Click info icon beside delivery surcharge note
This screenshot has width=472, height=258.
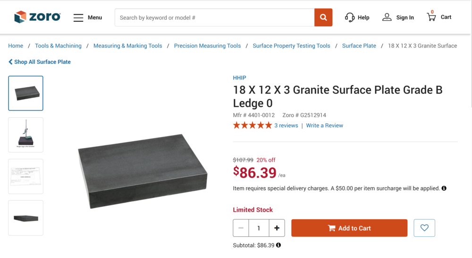click(444, 188)
